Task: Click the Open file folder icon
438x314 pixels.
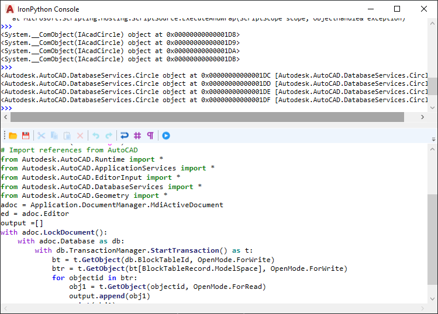Action: [x=13, y=135]
